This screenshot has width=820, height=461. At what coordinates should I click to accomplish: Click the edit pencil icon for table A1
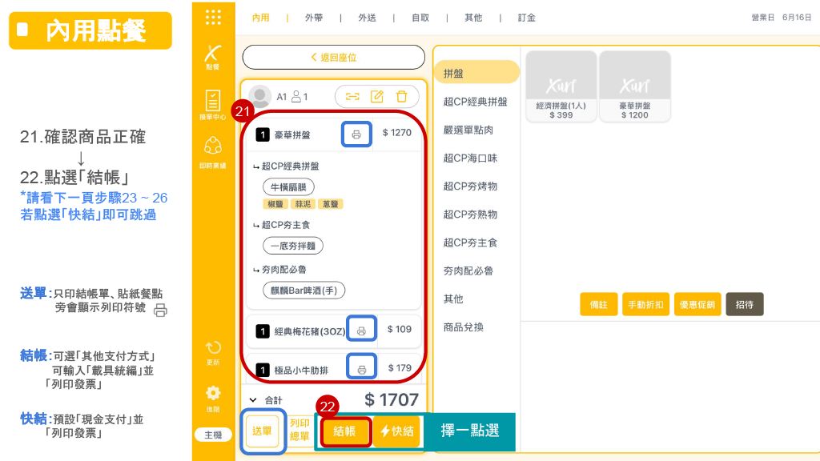coord(377,96)
